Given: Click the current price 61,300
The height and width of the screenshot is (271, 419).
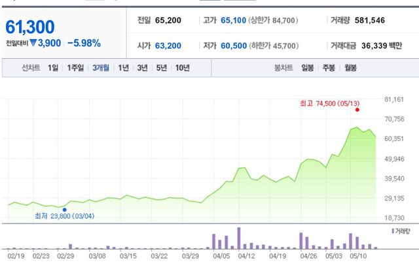Looking at the screenshot, I should [x=30, y=27].
